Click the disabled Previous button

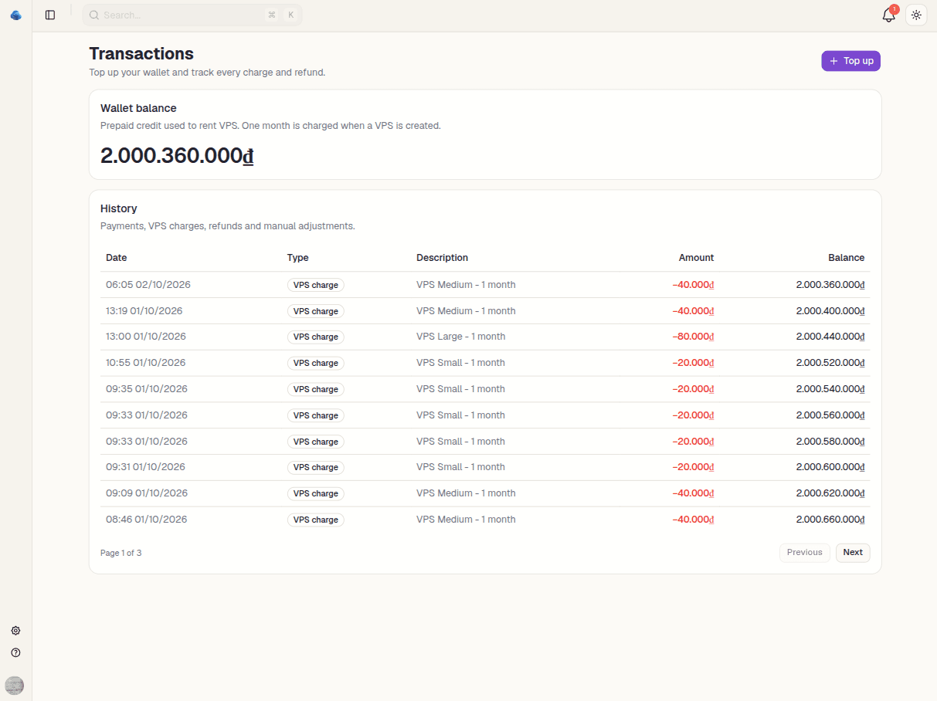coord(804,552)
